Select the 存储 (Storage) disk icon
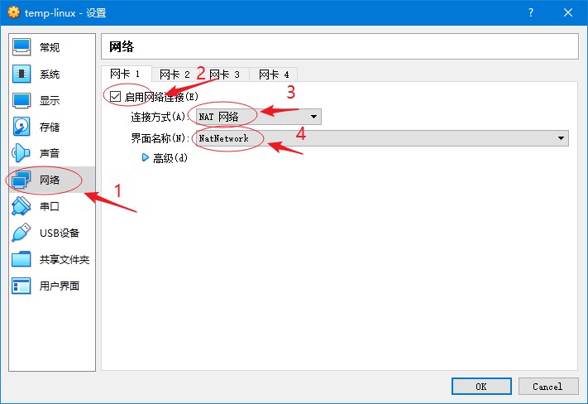Image resolution: width=588 pixels, height=404 pixels. [x=22, y=127]
